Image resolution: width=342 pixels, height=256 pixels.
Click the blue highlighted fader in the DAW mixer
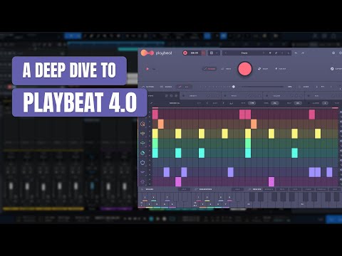[x=92, y=186]
